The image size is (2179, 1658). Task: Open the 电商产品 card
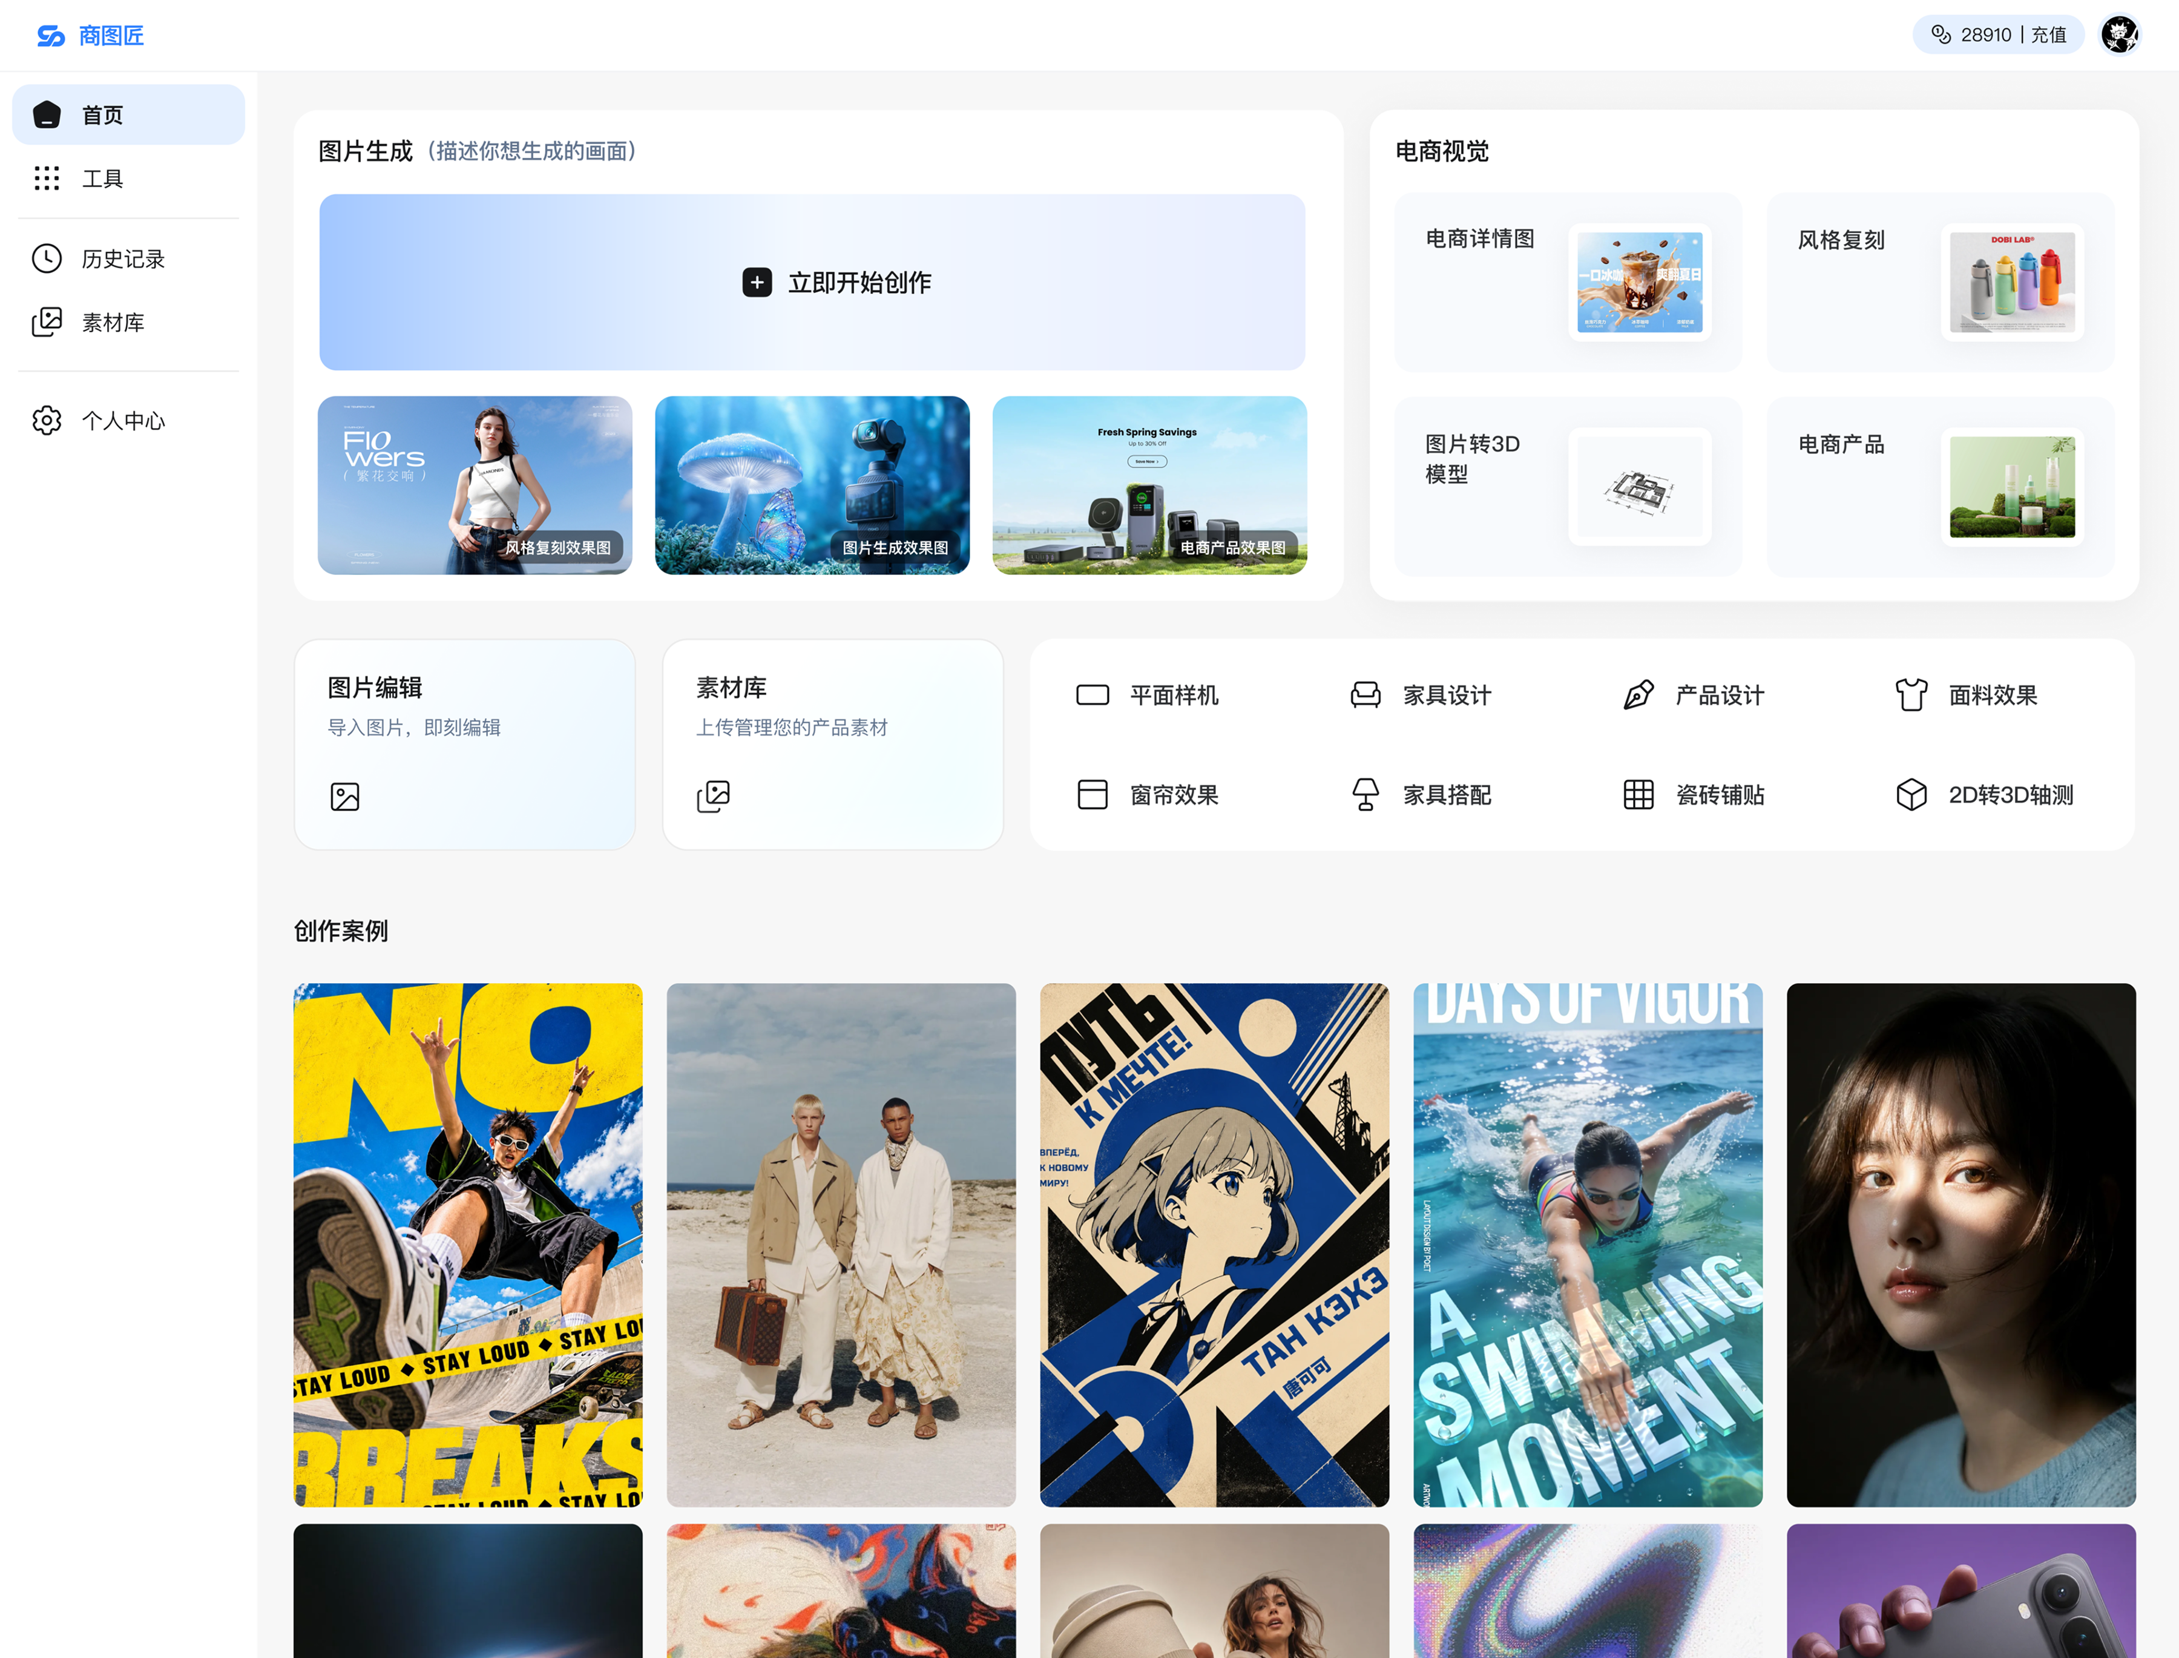[x=1940, y=487]
